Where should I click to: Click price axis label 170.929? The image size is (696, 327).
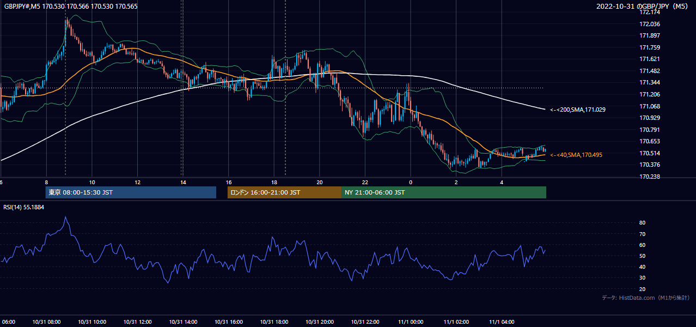(650, 118)
